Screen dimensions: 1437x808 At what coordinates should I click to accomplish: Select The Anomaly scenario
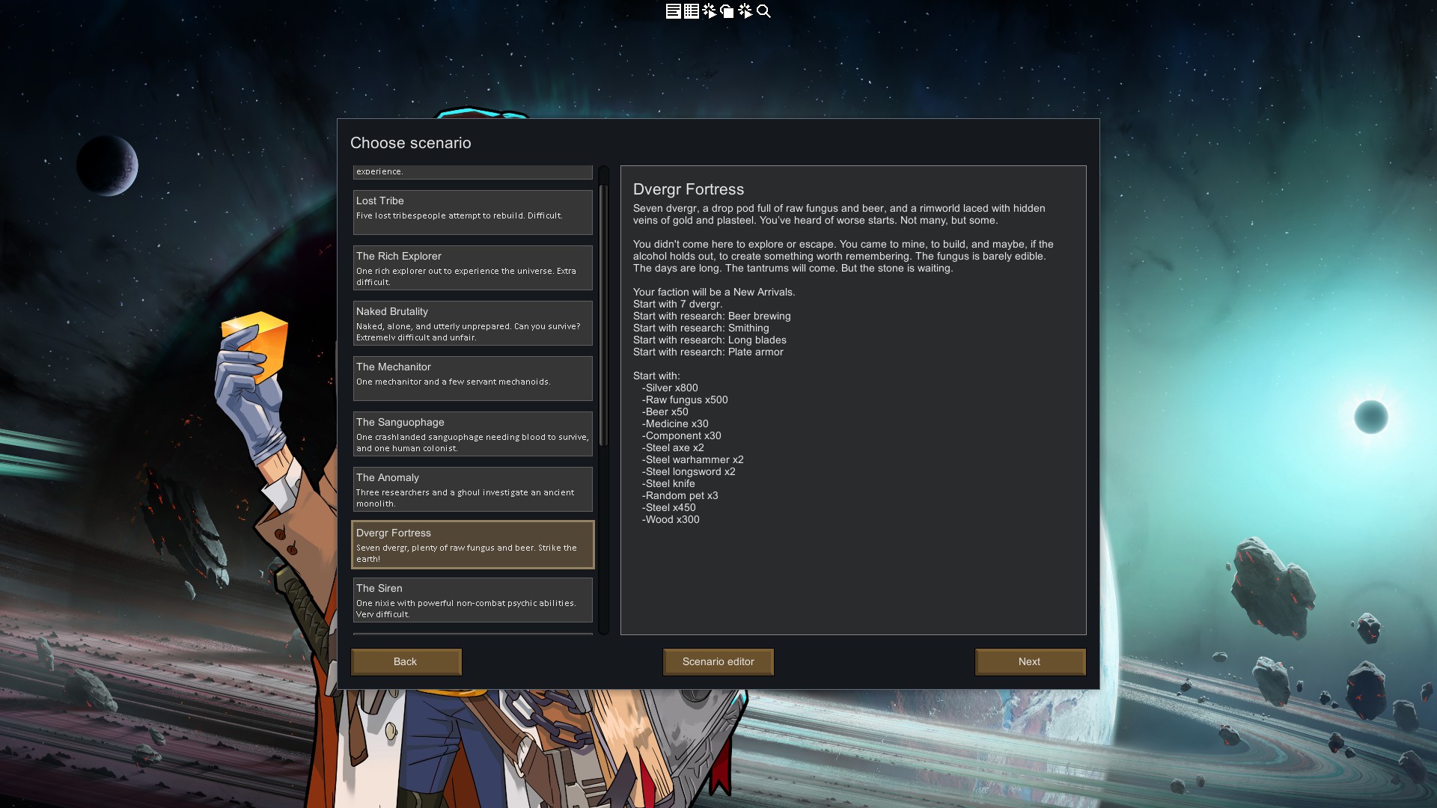[472, 489]
